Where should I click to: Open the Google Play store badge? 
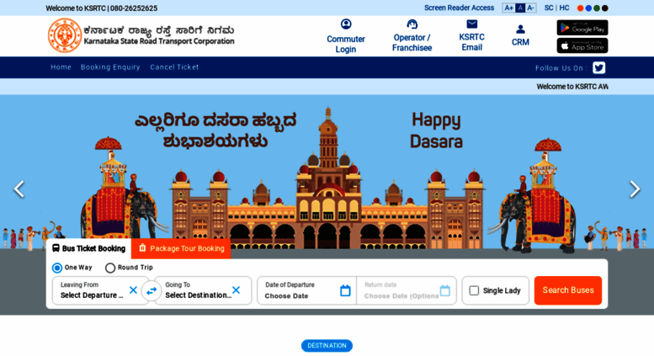[x=582, y=28]
